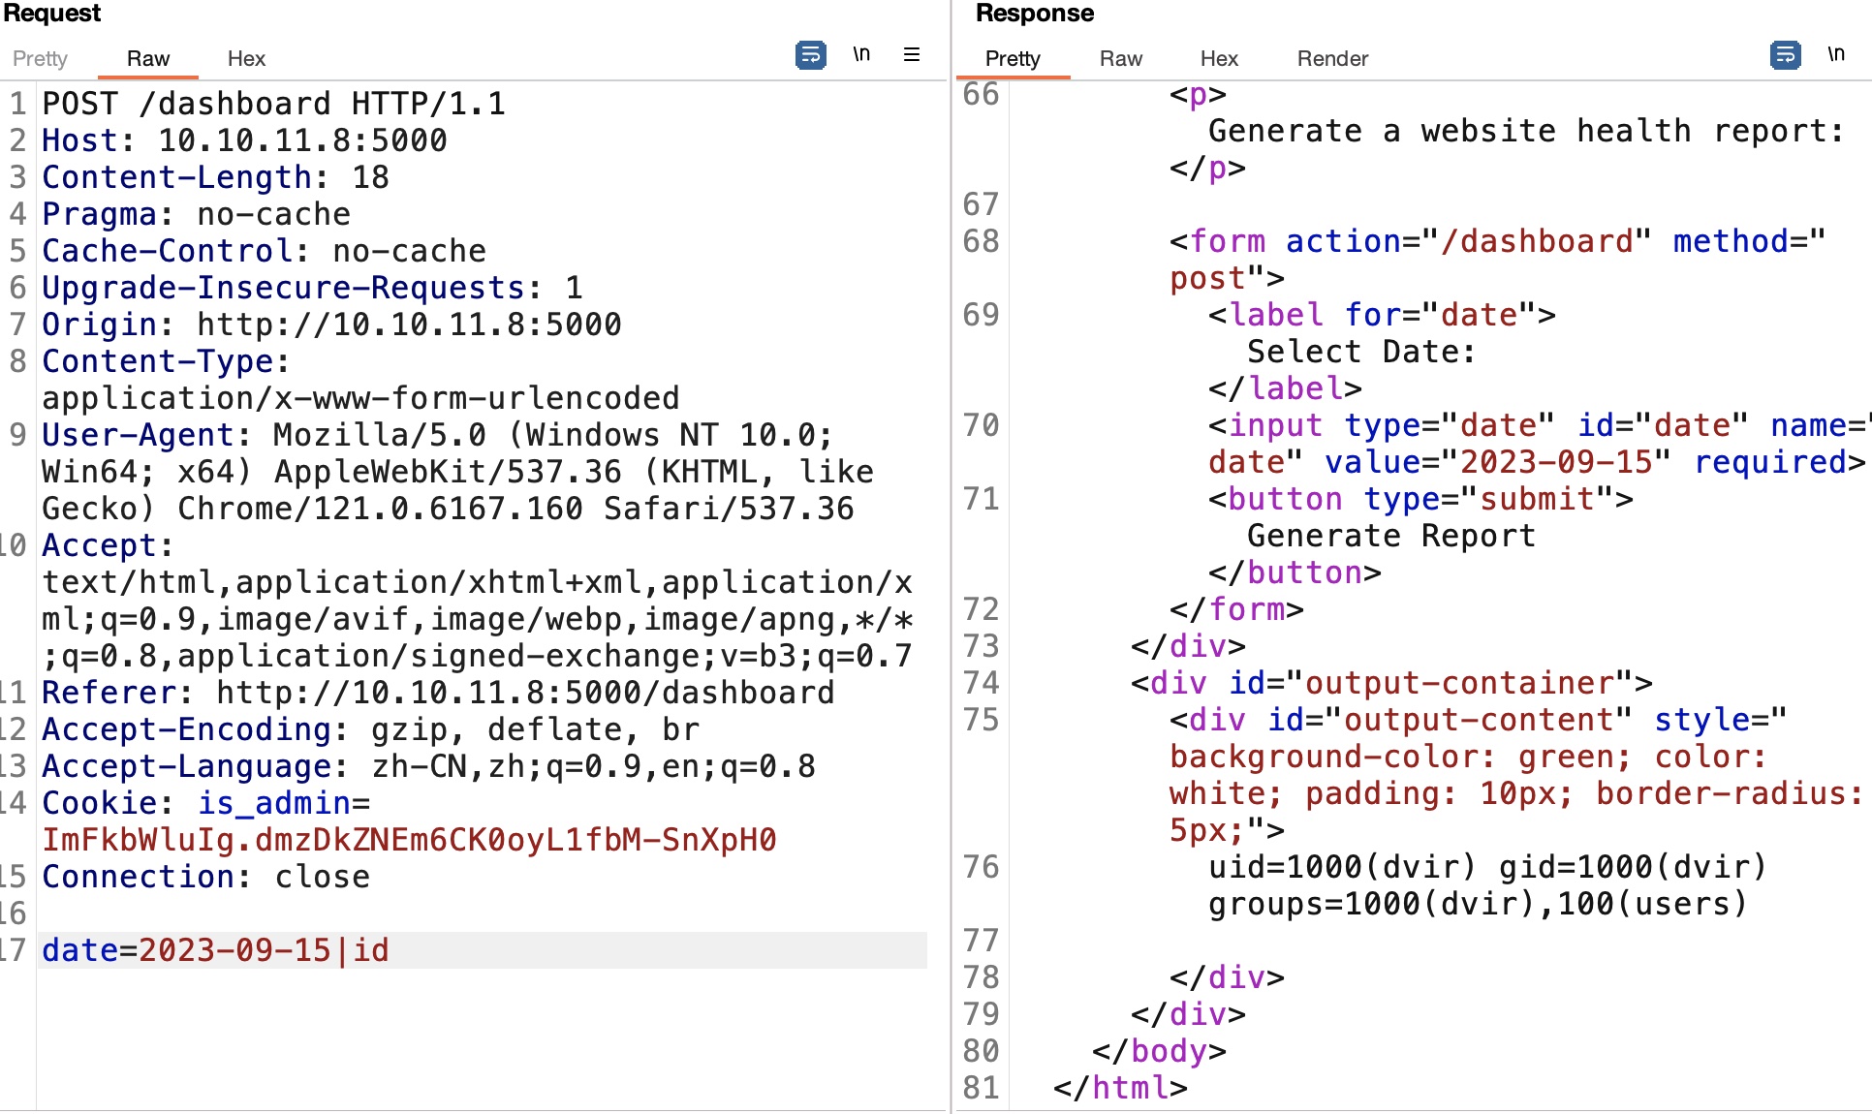This screenshot has height=1114, width=1872.
Task: Select the Response Pretty tab
Action: tap(1012, 59)
